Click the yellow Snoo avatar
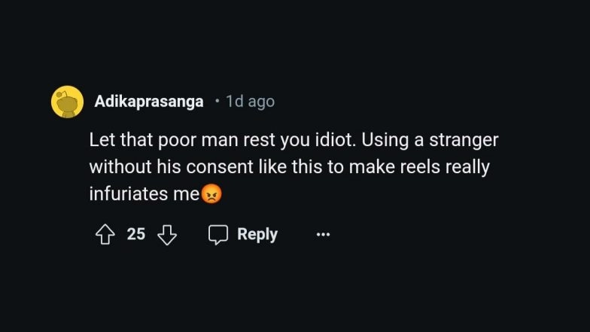Screen dimensions: 590x332 [67, 102]
